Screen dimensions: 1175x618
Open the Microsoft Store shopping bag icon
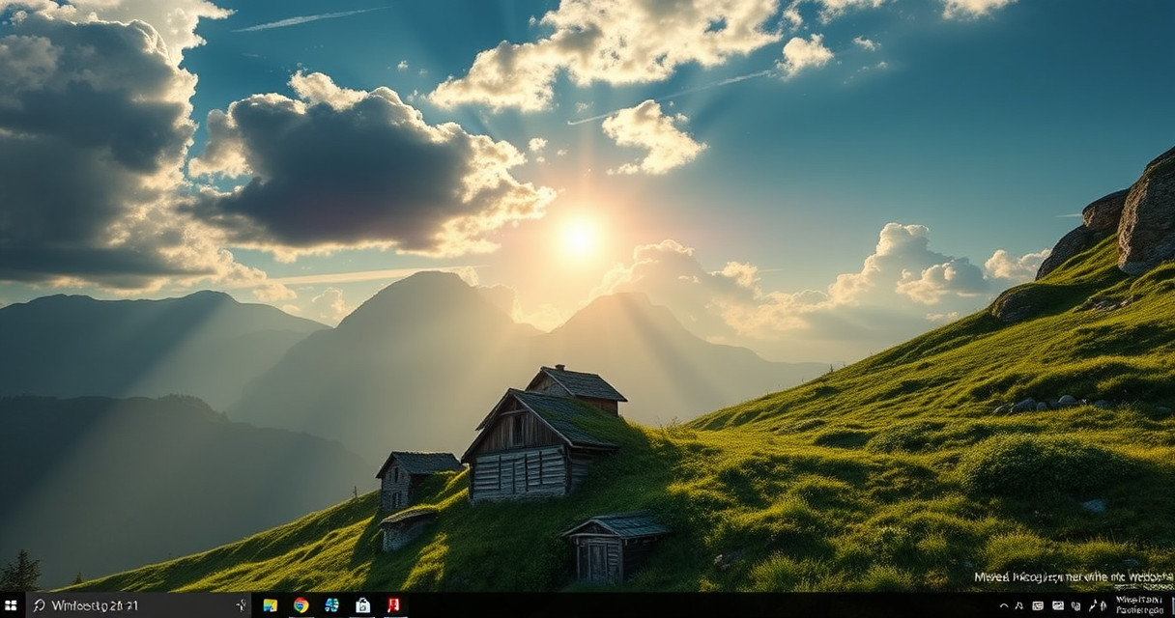(x=362, y=605)
